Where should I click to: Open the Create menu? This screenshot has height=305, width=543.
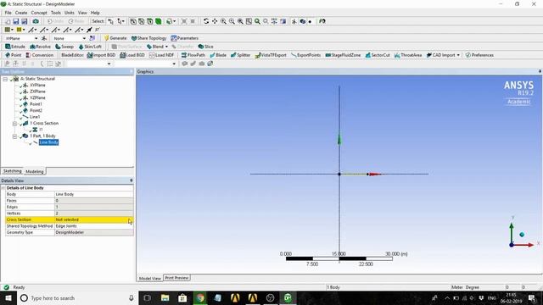(x=20, y=13)
